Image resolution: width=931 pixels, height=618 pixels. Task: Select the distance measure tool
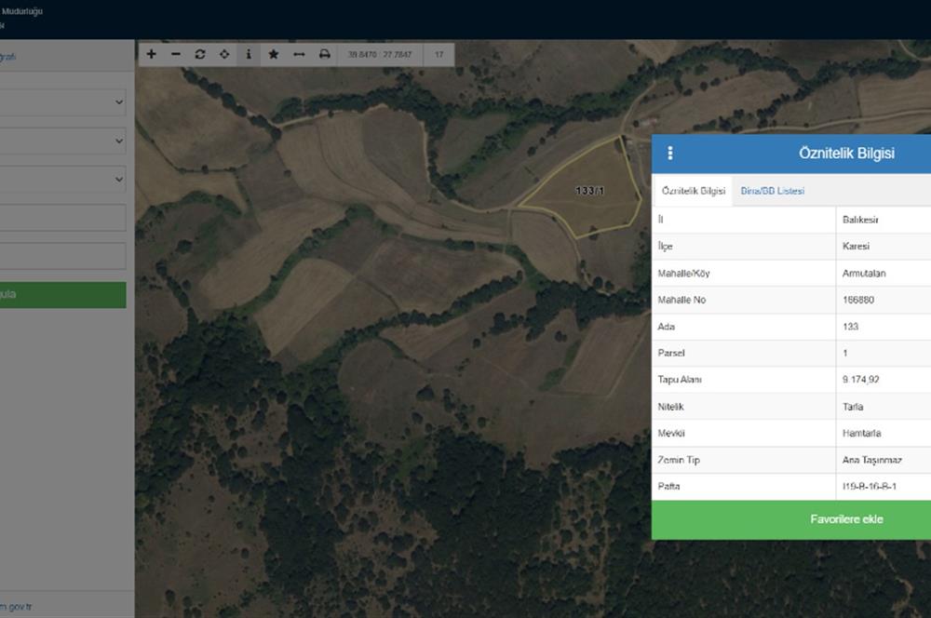(299, 55)
